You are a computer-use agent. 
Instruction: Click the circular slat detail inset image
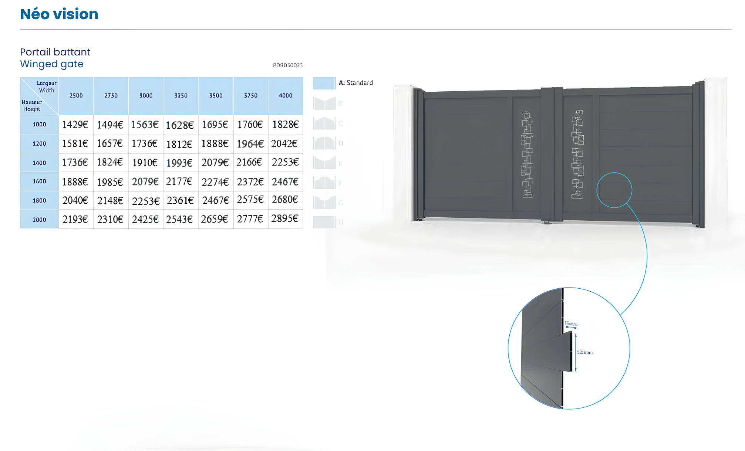coord(569,348)
